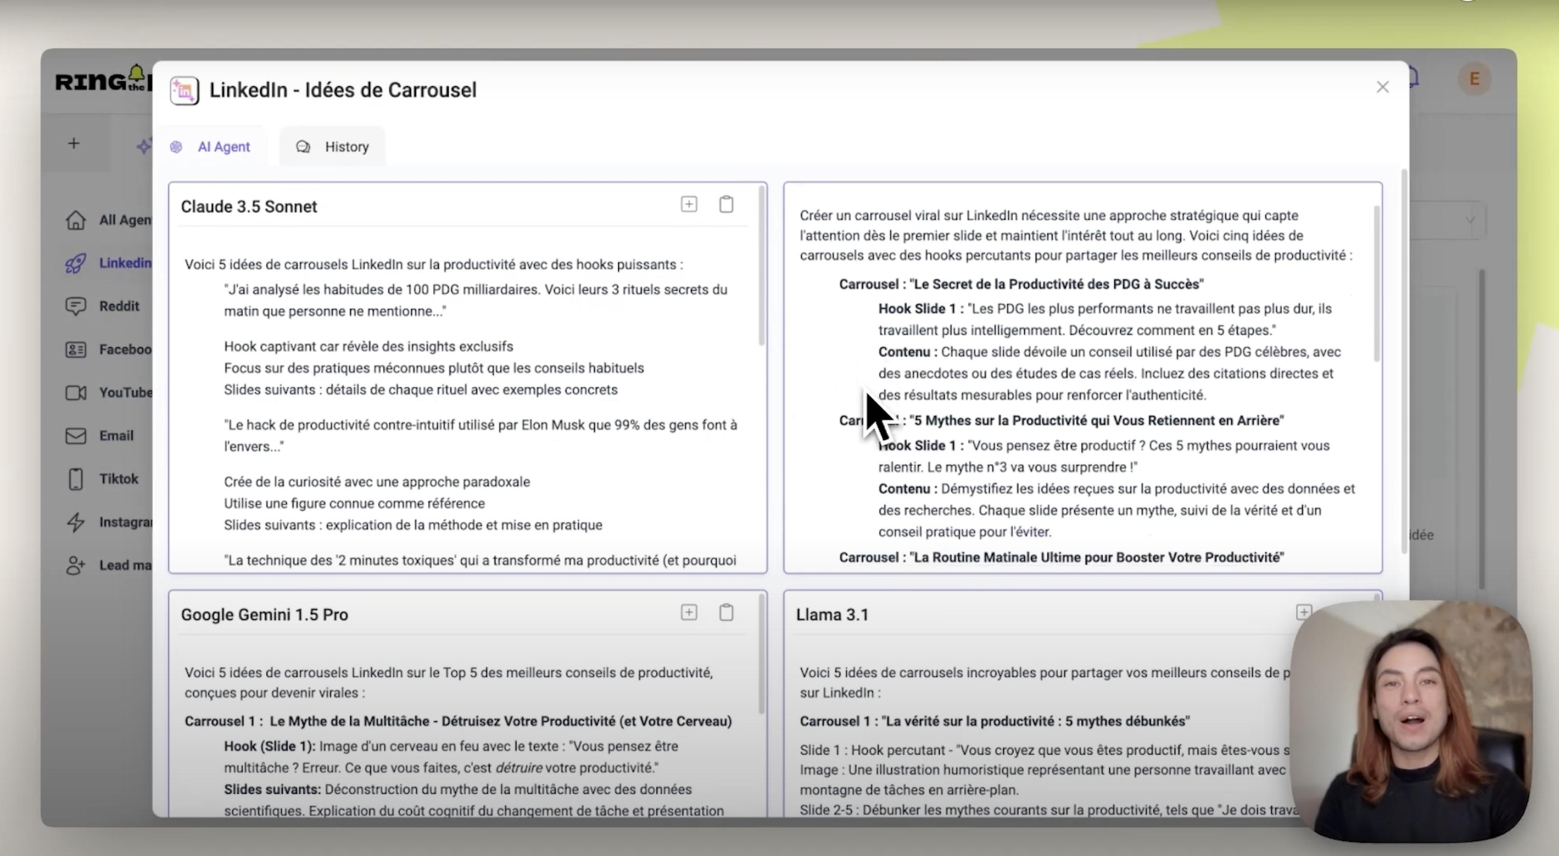Open the Facebook card icon in sidebar
Viewport: 1559px width, 856px height.
tap(76, 349)
